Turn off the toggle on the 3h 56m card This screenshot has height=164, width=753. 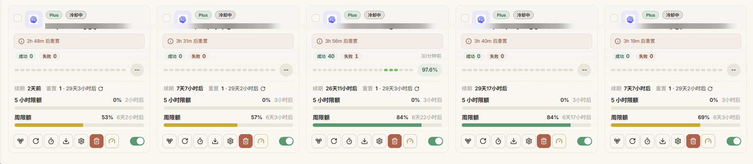pyautogui.click(x=435, y=141)
